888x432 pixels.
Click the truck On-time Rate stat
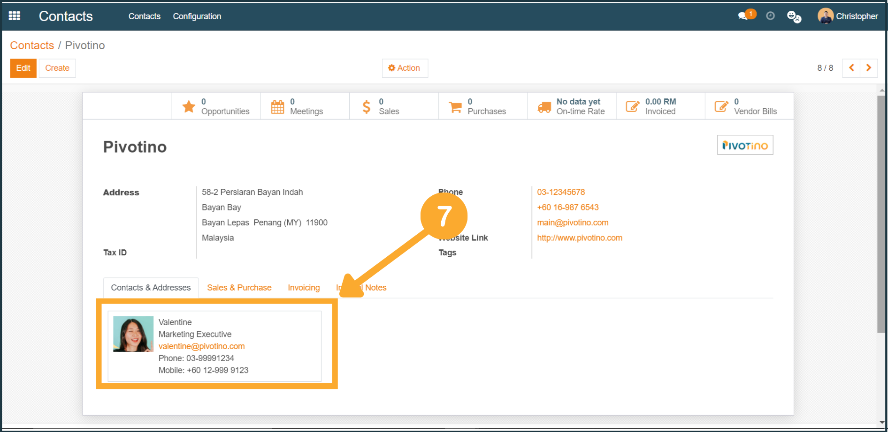[572, 106]
